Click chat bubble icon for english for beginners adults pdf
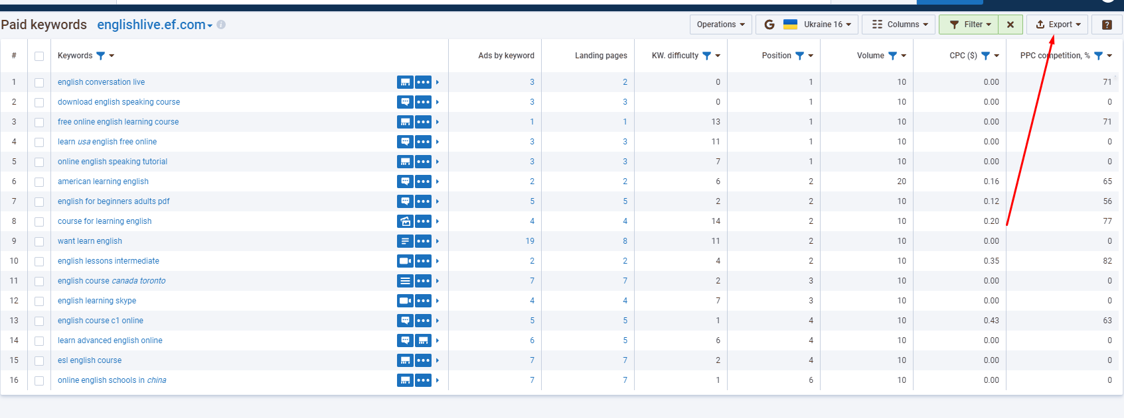This screenshot has height=418, width=1124. (x=405, y=201)
